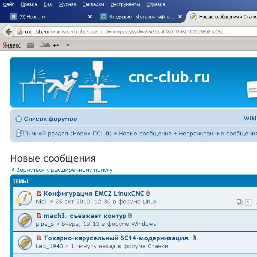The height and width of the screenshot is (257, 257).
Task: Click topic folder icon of mach3 row
Action: 25,220
